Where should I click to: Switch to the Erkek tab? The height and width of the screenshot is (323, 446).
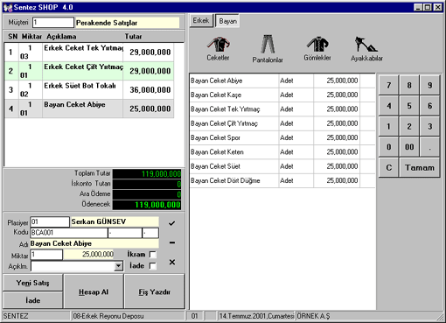point(201,21)
